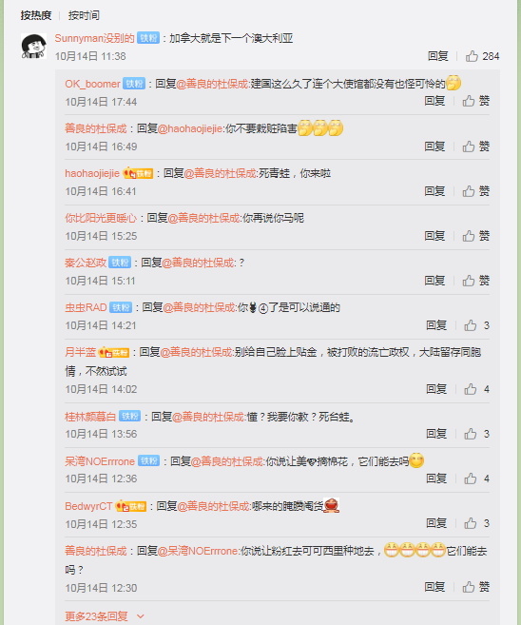
Task: Open 你比阳光更暖心 profile link
Action: 101,218
